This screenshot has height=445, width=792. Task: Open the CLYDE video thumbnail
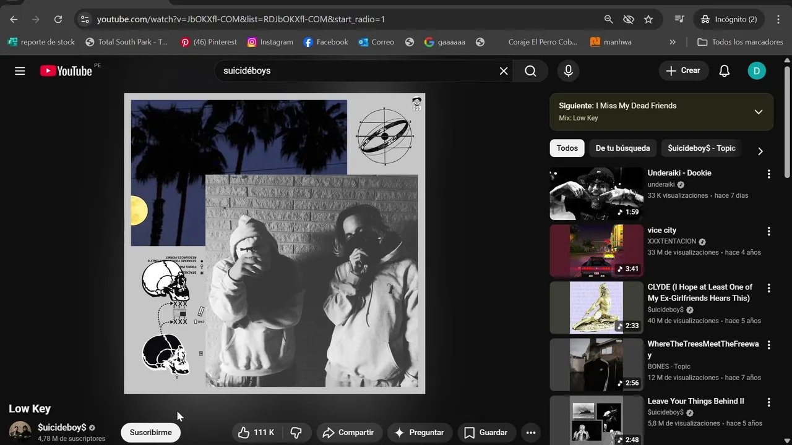click(596, 308)
